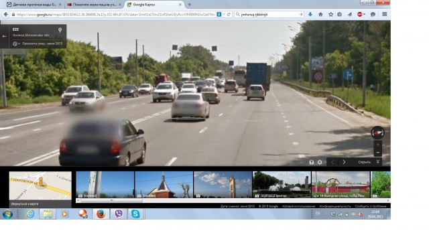Switch to the Google Карты tab

pyautogui.click(x=155, y=5)
